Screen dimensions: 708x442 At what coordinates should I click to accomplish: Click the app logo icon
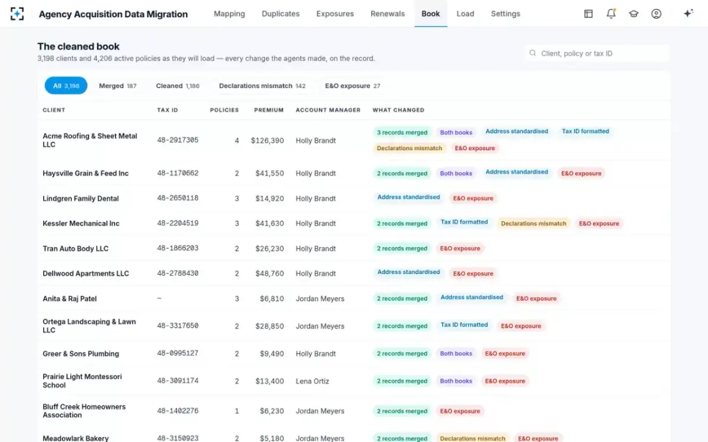click(17, 14)
